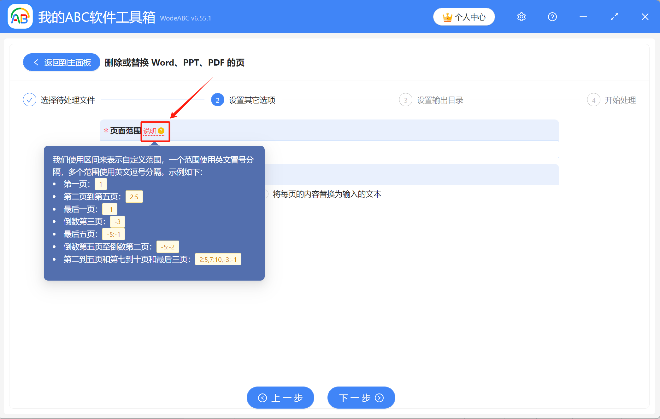Open 个人中心 from the title bar
Viewport: 660px width, 419px height.
pyautogui.click(x=464, y=17)
